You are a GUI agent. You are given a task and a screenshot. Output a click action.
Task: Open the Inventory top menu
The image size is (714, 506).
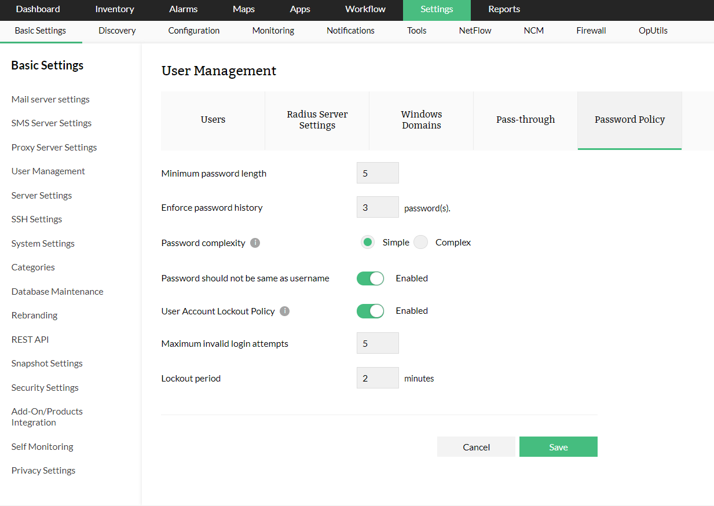[115, 9]
